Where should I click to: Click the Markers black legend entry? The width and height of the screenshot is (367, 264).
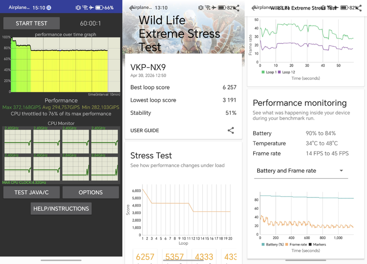(x=317, y=244)
